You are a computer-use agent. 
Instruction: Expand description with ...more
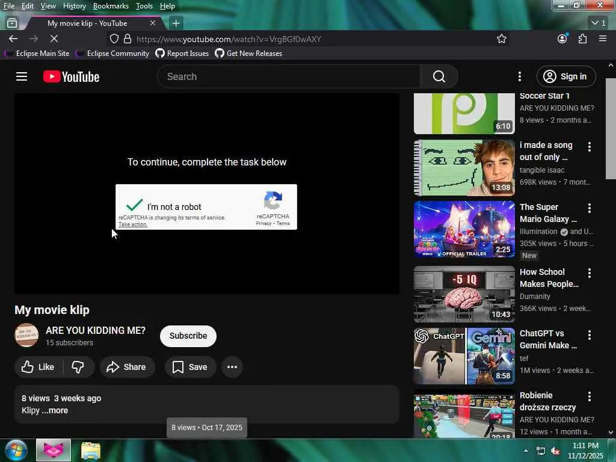[55, 410]
